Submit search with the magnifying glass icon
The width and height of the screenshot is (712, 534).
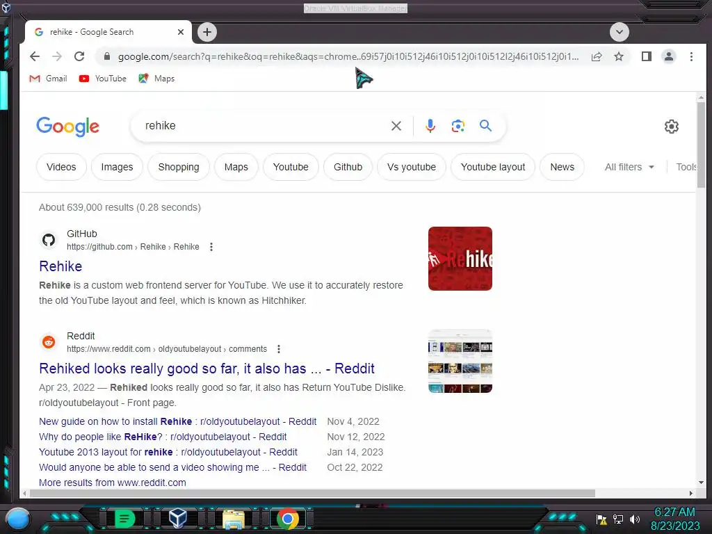click(485, 126)
